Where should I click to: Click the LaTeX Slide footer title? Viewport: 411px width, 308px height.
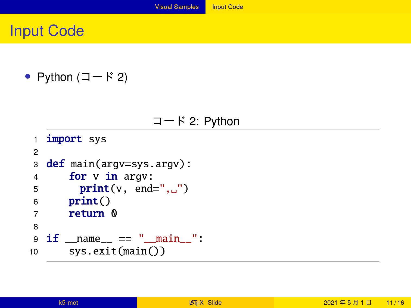[x=205, y=303]
